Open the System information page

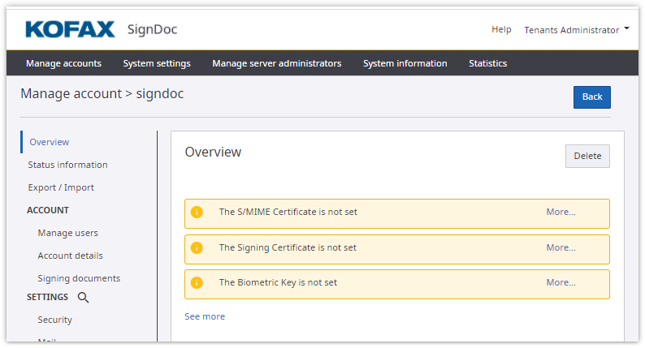pyautogui.click(x=405, y=63)
